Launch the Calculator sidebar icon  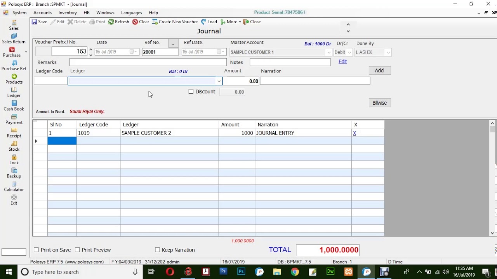(14, 186)
